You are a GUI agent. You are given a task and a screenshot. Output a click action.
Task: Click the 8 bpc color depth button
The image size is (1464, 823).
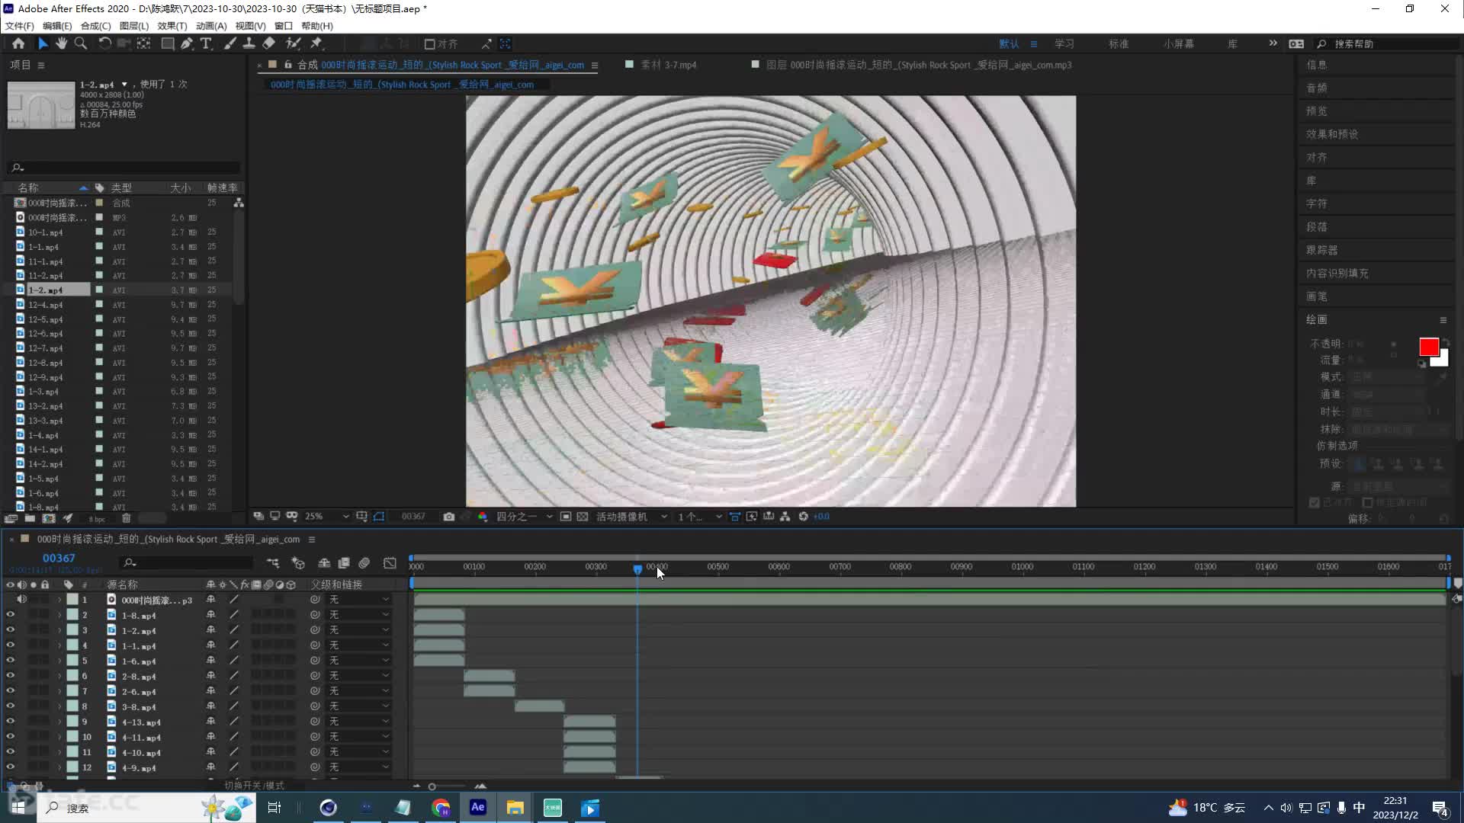[x=97, y=519]
